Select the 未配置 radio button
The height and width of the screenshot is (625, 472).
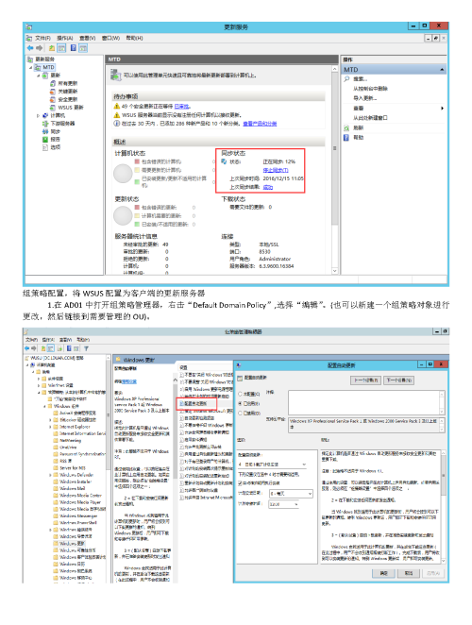tap(240, 394)
